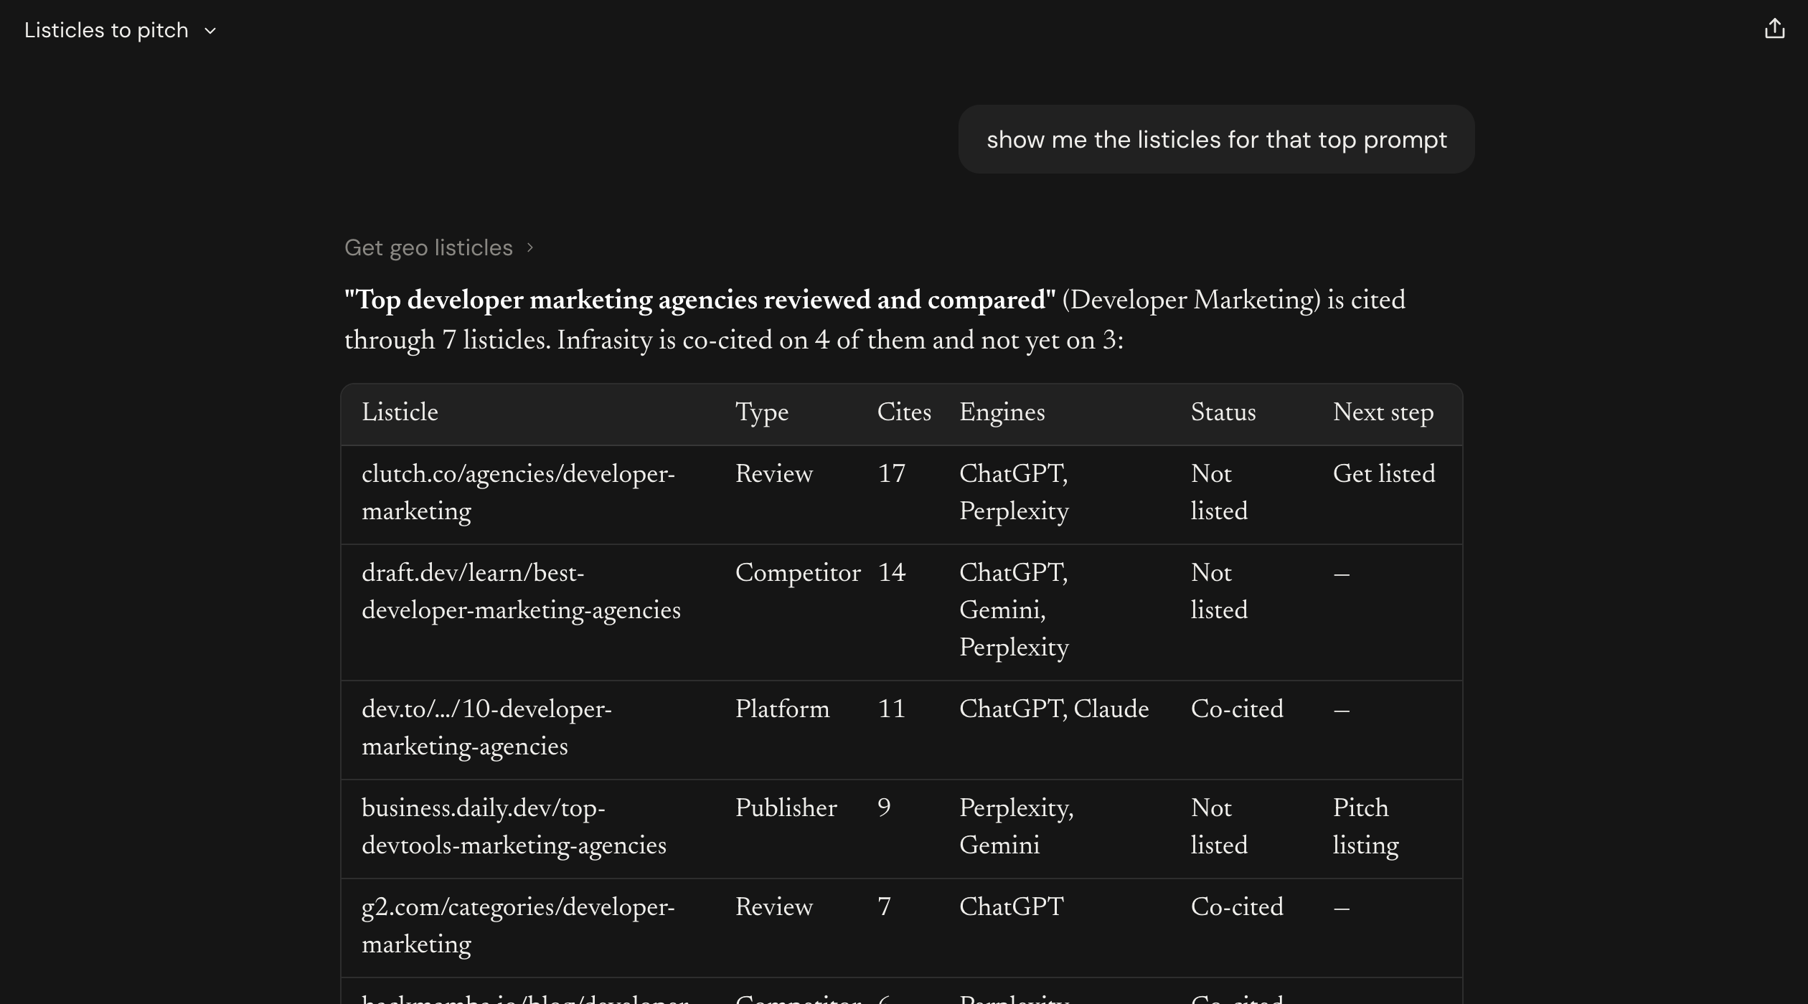Click the share icon at top right
1808x1004 pixels.
click(1774, 29)
